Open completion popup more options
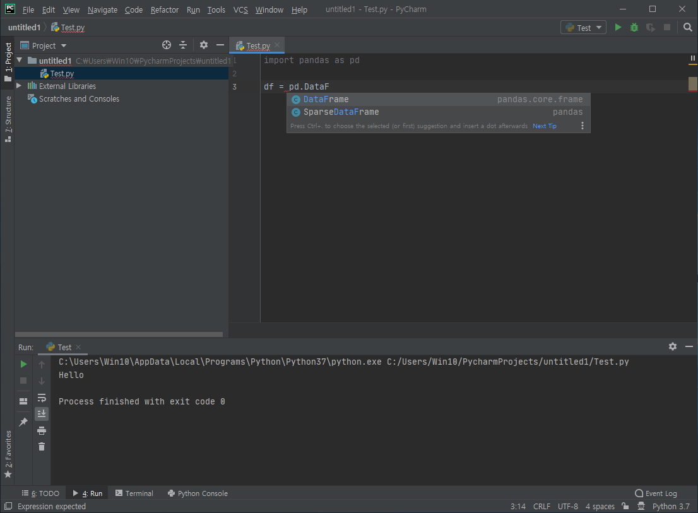Screen dimensions: 698x513 coord(583,126)
